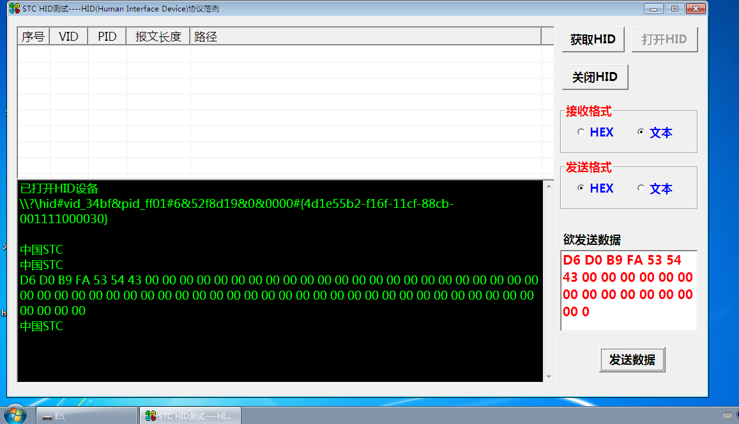Click the keyboard icon in system tray
The width and height of the screenshot is (739, 424).
[728, 415]
